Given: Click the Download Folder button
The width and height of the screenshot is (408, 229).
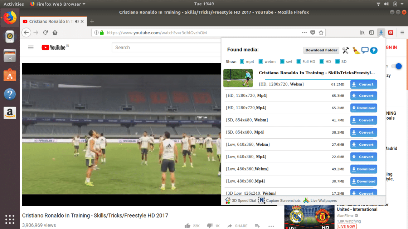Looking at the screenshot, I should (x=321, y=50).
